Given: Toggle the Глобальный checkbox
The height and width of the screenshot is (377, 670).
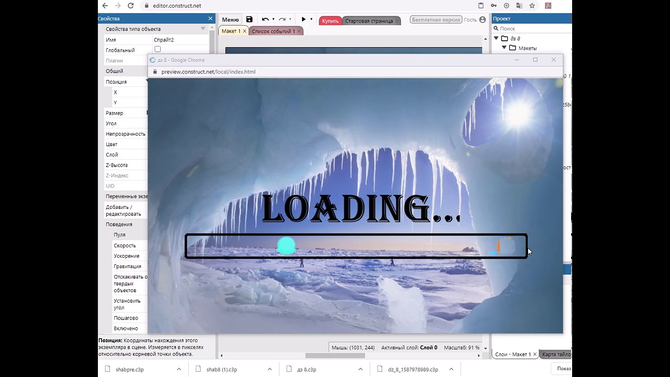Looking at the screenshot, I should point(158,49).
